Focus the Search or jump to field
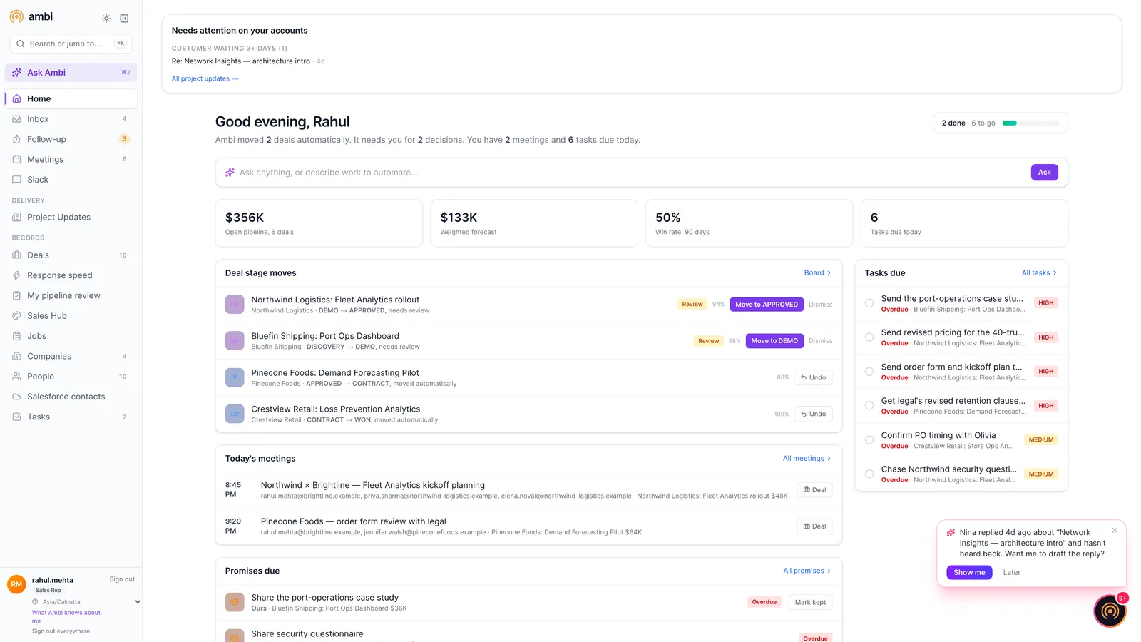The width and height of the screenshot is (1141, 642). 71,44
